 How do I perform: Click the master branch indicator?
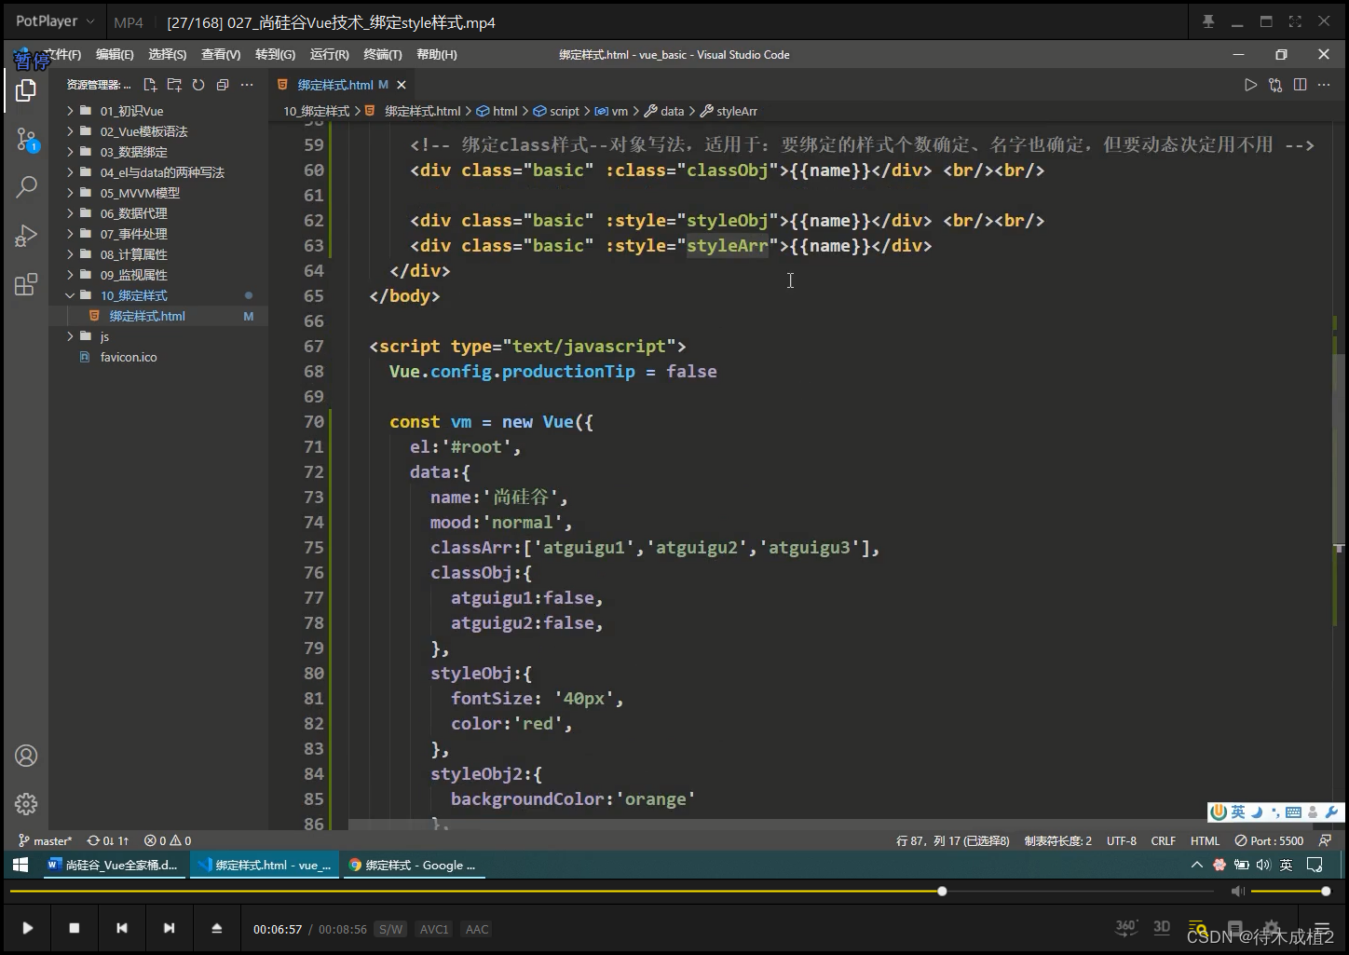46,840
